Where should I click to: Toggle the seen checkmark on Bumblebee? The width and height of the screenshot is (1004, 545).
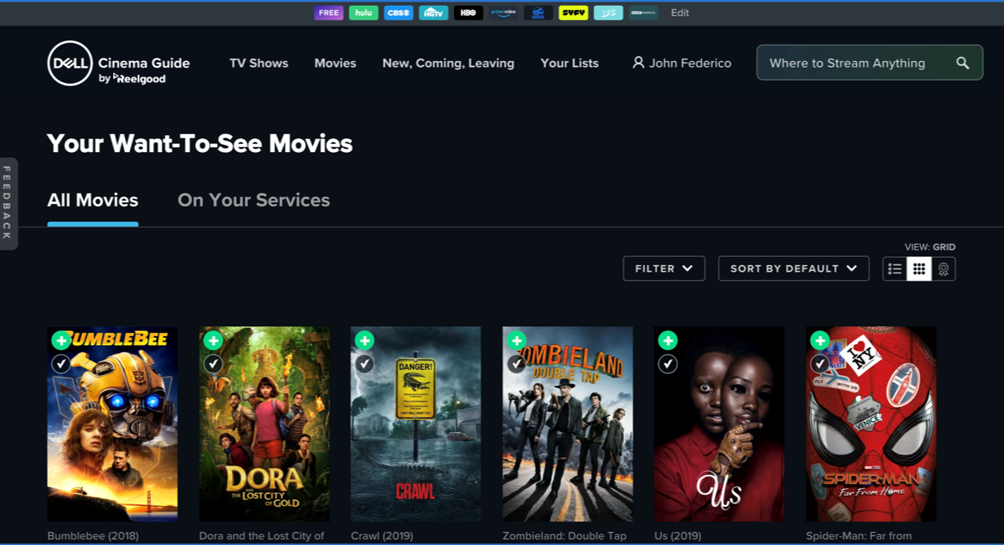click(x=61, y=364)
